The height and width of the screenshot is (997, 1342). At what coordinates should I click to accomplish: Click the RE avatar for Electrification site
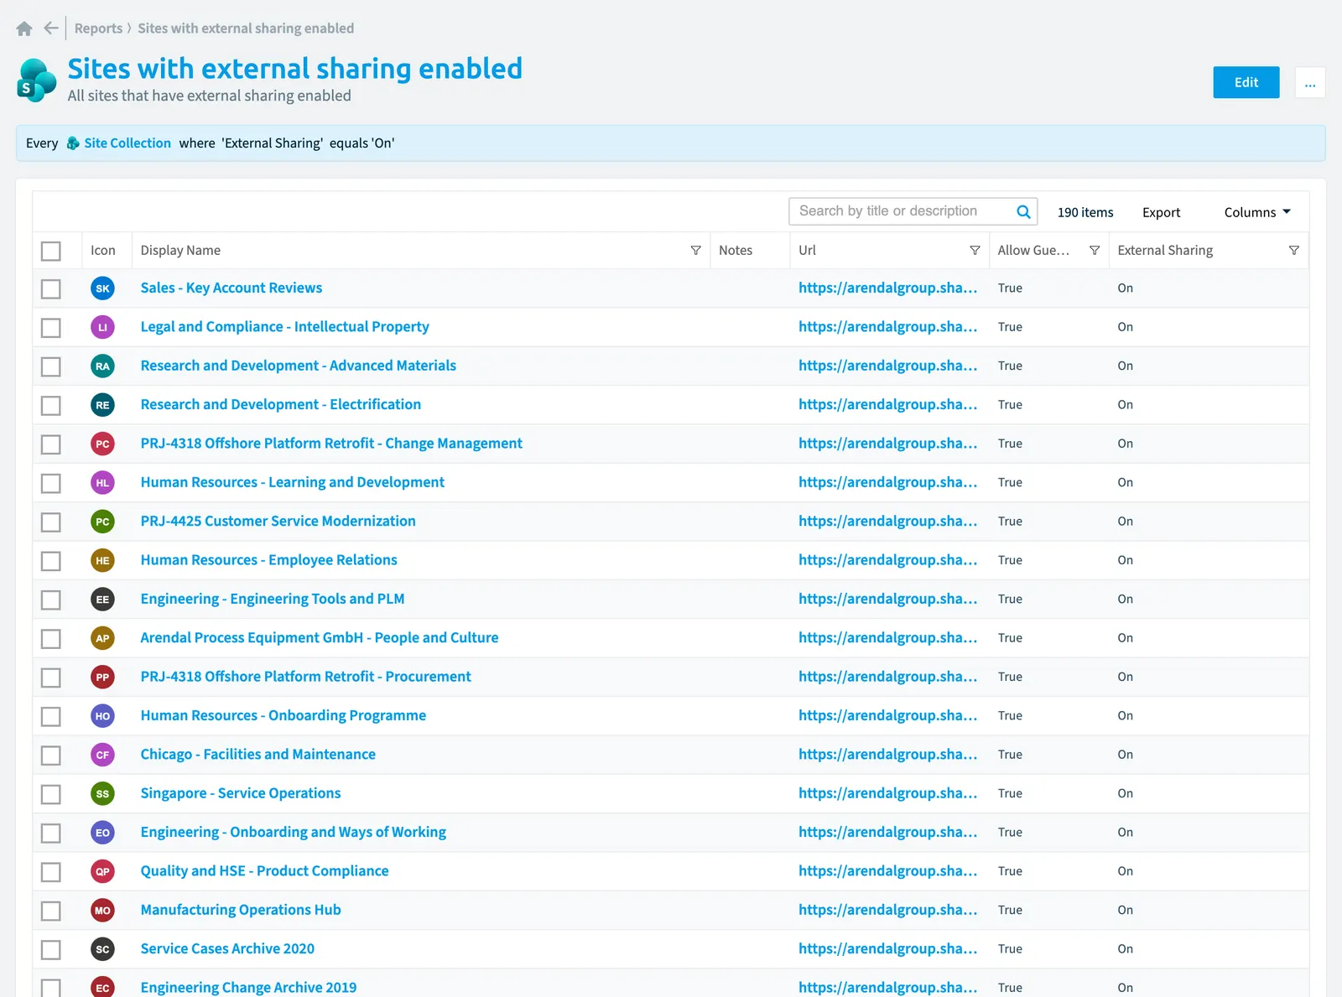tap(102, 405)
